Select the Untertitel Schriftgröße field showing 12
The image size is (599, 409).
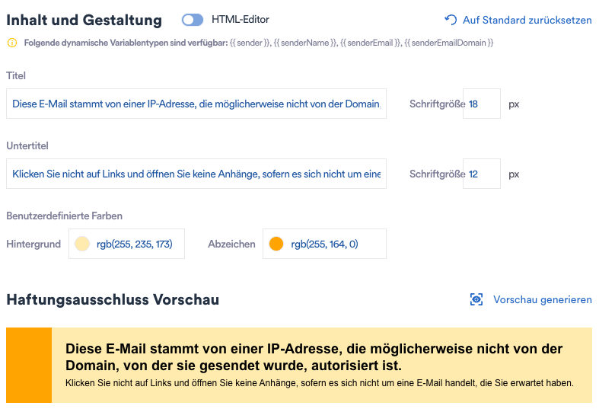coord(481,174)
